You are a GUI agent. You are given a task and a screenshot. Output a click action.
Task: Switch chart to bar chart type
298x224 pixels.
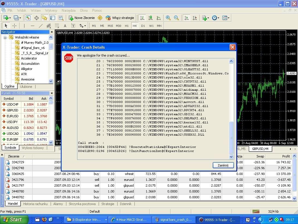(x=142, y=18)
